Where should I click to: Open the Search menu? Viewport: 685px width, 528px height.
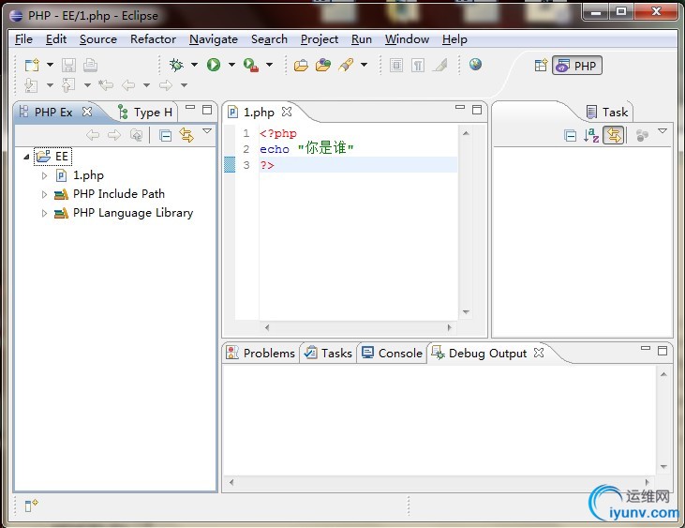pos(269,39)
